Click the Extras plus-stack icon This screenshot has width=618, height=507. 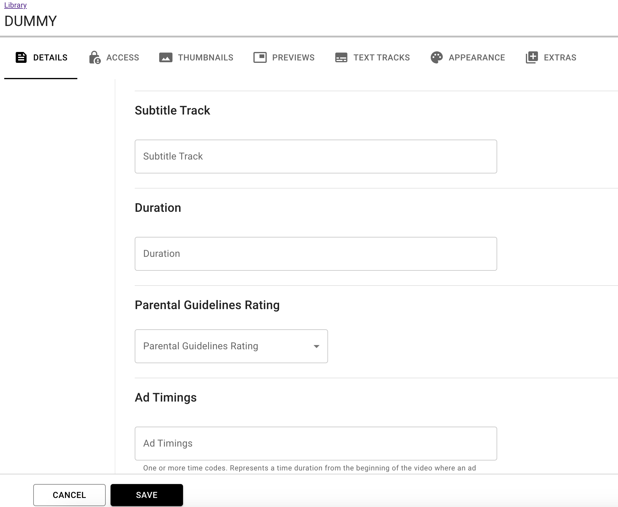tap(532, 57)
